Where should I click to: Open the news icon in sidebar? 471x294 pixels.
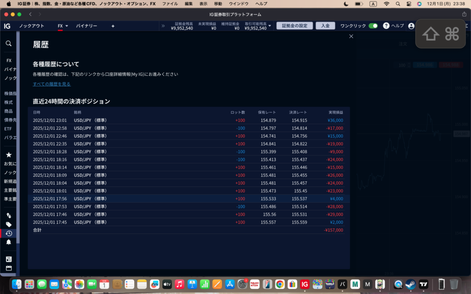(8, 259)
